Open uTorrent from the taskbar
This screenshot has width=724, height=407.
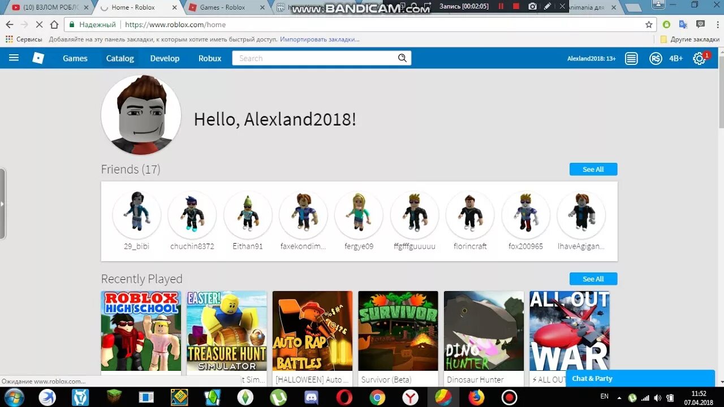coord(278,397)
